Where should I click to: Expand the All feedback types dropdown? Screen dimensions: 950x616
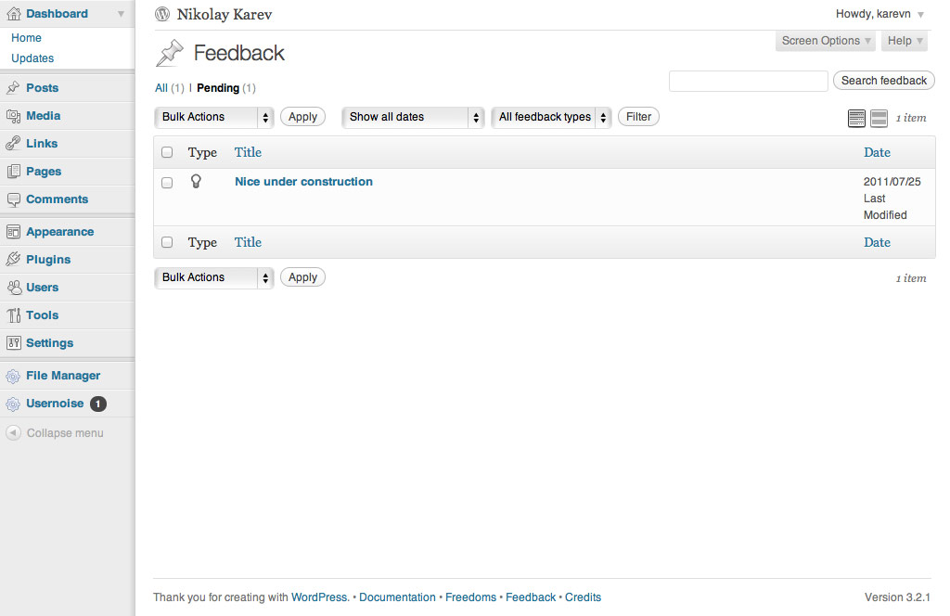(551, 117)
